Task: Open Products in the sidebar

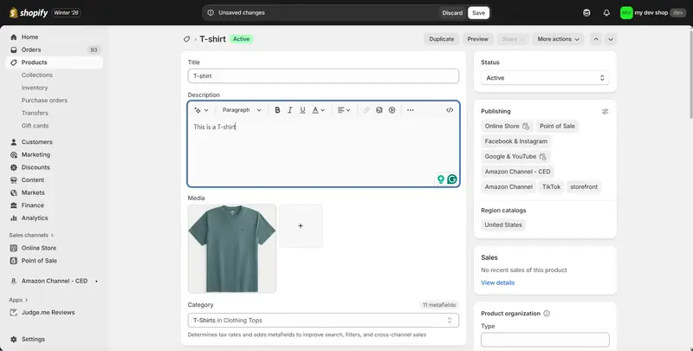Action: coord(34,62)
